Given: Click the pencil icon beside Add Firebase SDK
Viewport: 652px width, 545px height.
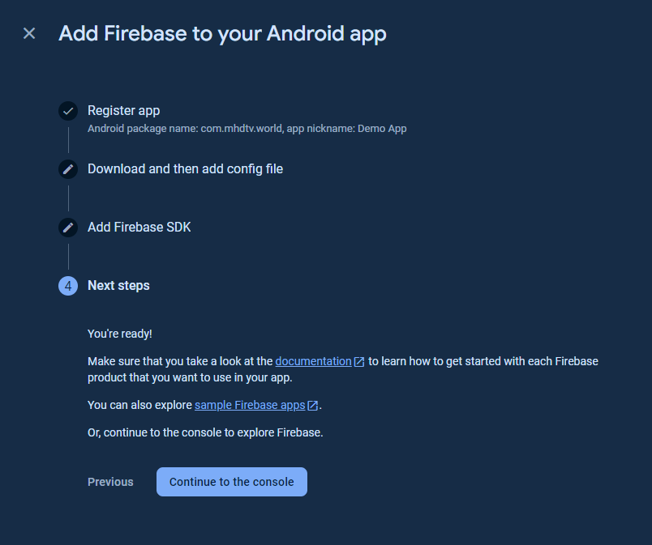Looking at the screenshot, I should tap(68, 228).
